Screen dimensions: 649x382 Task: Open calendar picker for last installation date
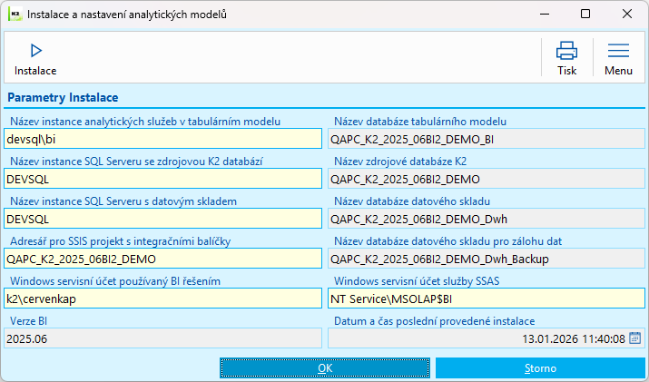[x=634, y=338]
